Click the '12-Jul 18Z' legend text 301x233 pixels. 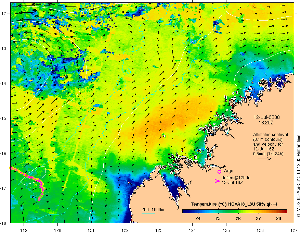pos(232,182)
